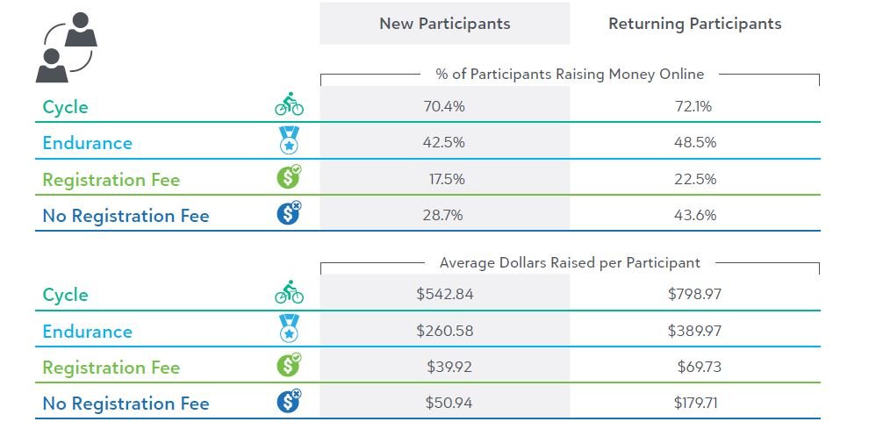
Task: Click the "% of Participants Raising Money Online" heading
Action: pyautogui.click(x=570, y=75)
